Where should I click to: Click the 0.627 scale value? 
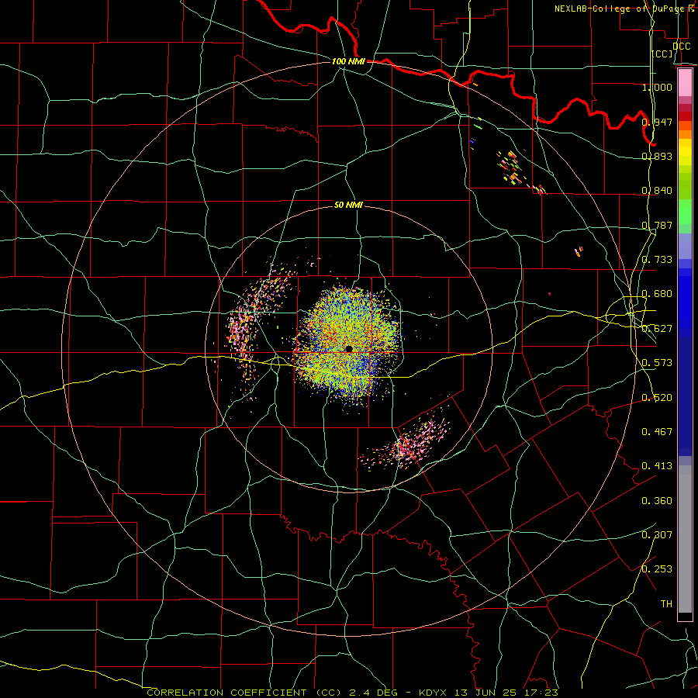point(657,329)
